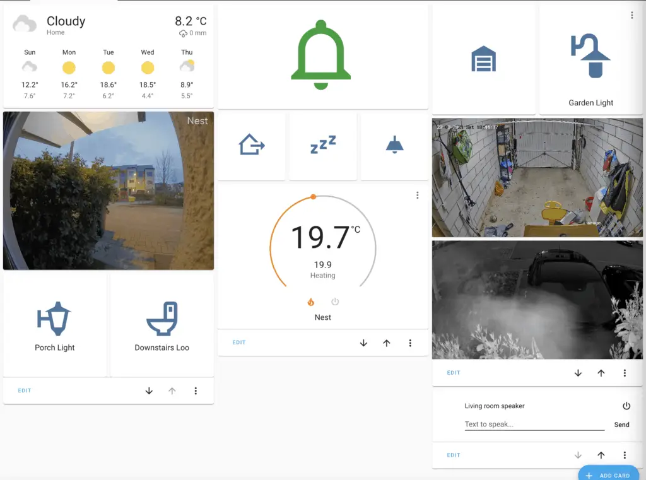Click the thermostat temperature dial handle
The width and height of the screenshot is (646, 480).
coord(313,197)
